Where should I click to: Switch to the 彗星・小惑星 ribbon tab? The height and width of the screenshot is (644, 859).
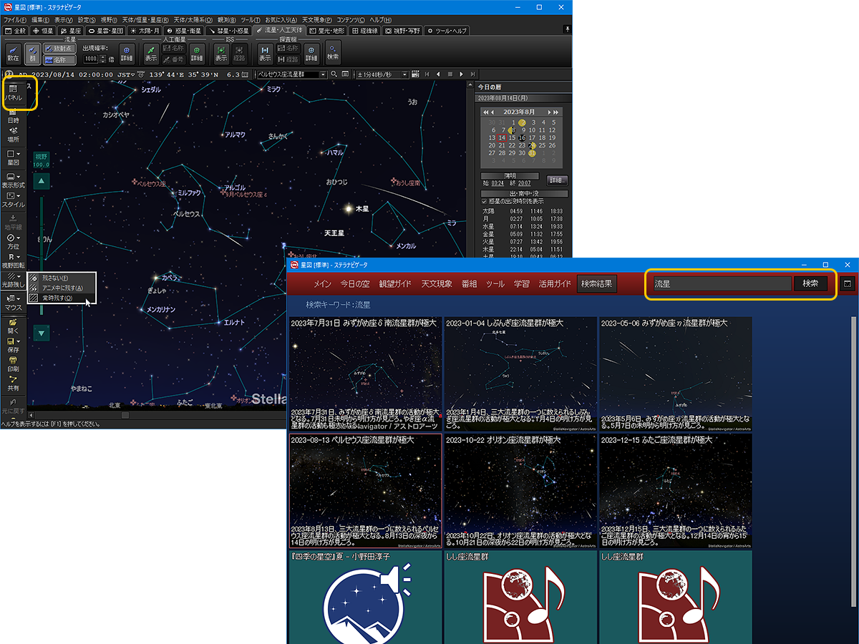[229, 31]
